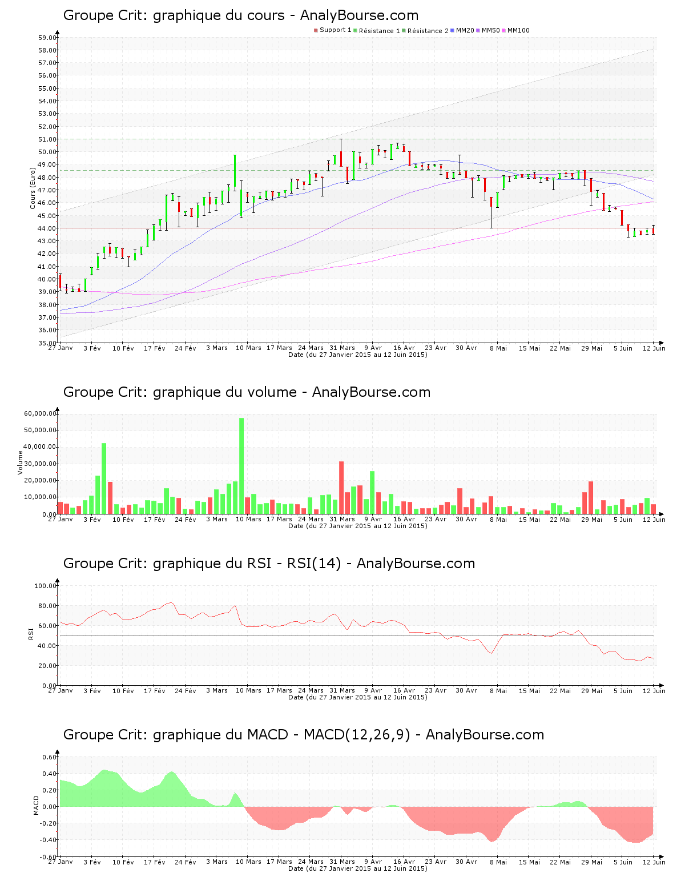Click the tallest green volume bar
Viewport: 685px width, 885px height.
(241, 466)
